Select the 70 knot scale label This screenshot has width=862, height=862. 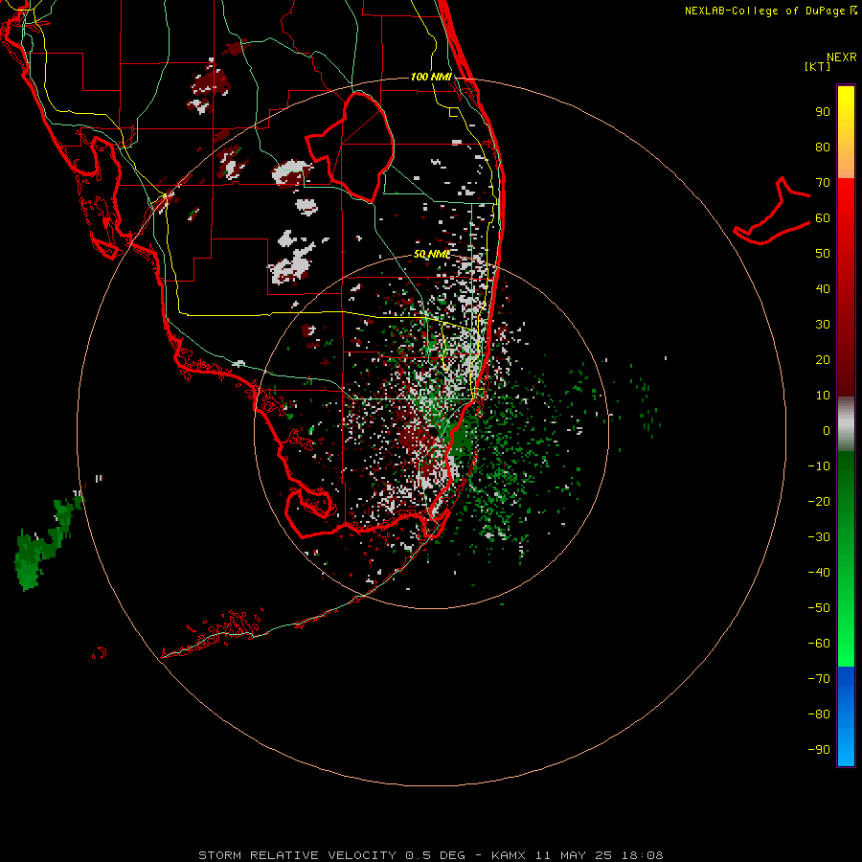tap(823, 183)
